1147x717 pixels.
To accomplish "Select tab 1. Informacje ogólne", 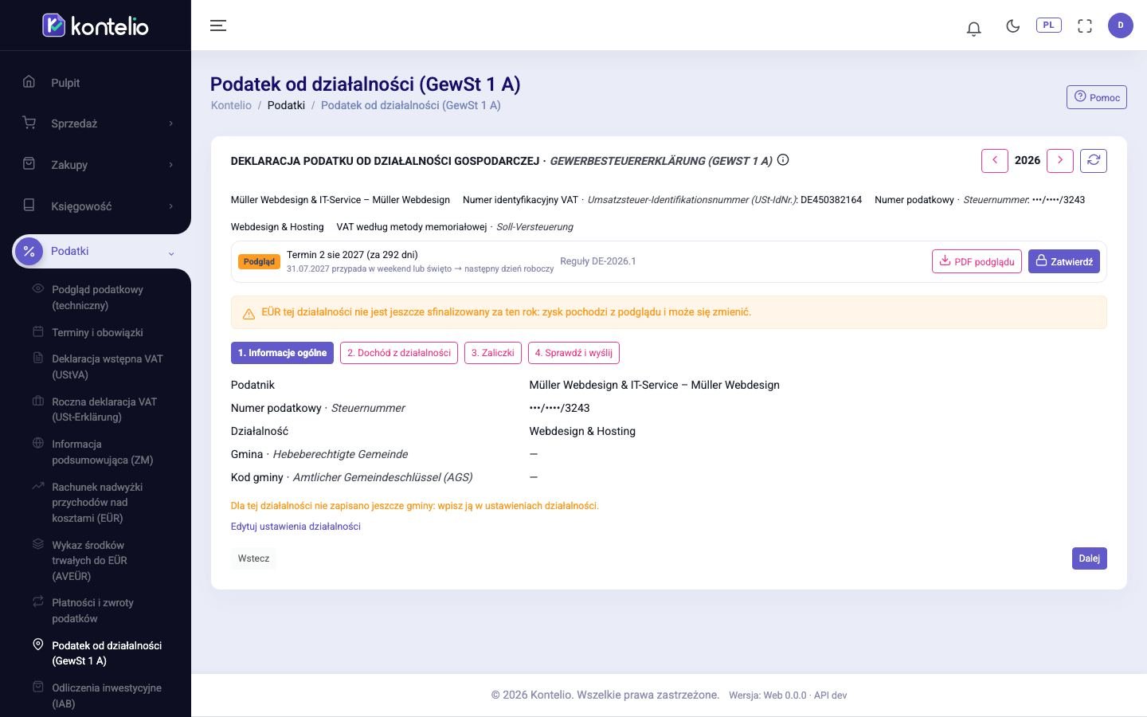I will [282, 353].
